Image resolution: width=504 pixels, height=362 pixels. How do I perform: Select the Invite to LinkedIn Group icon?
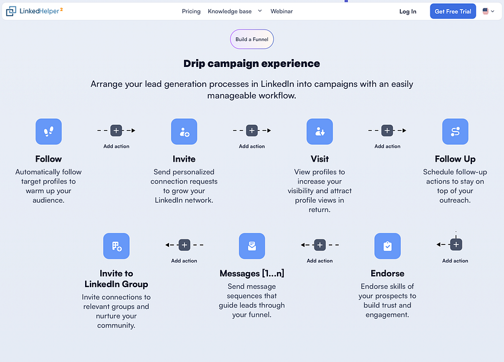[116, 246]
